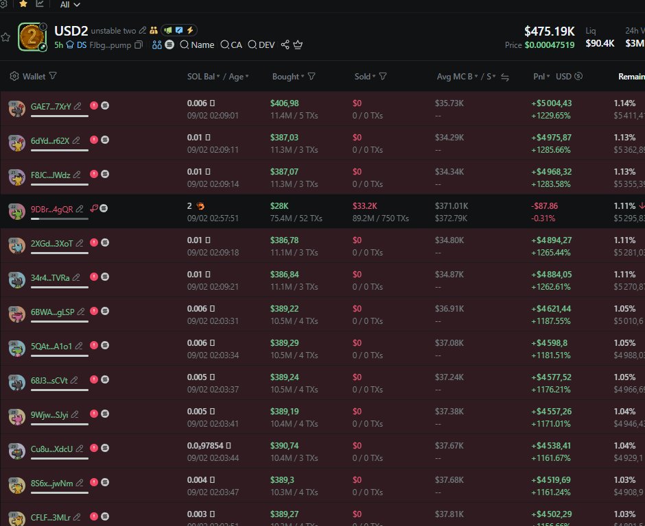Open the Sold column filter funnel

coord(383,77)
